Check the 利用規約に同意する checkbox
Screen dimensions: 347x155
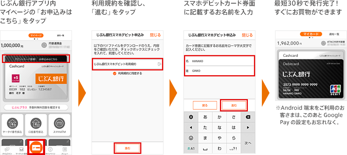tap(114, 73)
